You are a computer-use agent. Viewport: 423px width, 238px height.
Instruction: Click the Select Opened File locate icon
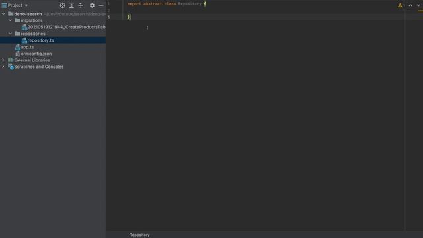[63, 5]
